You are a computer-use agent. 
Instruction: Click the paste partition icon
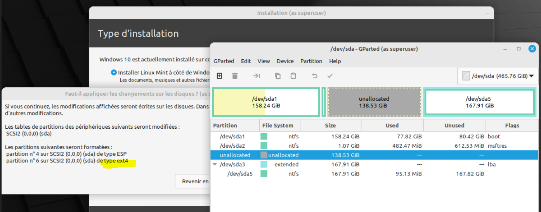(x=293, y=76)
